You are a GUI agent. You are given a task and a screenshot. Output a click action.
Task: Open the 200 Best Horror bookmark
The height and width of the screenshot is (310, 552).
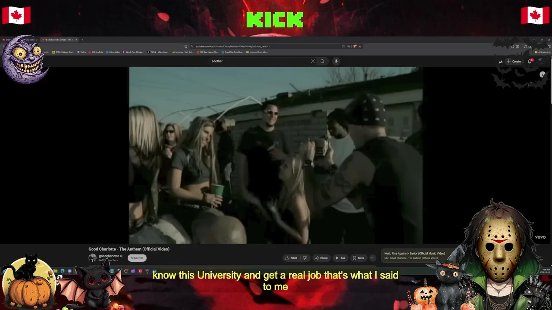click(x=207, y=52)
